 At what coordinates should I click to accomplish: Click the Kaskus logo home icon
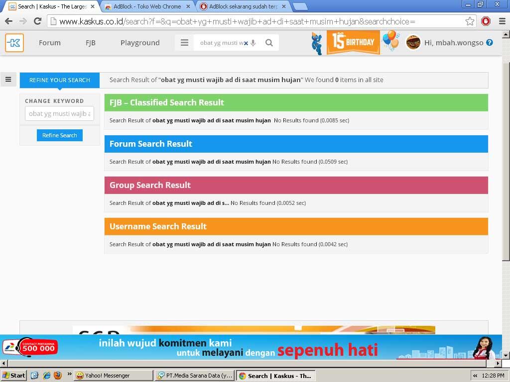14,43
